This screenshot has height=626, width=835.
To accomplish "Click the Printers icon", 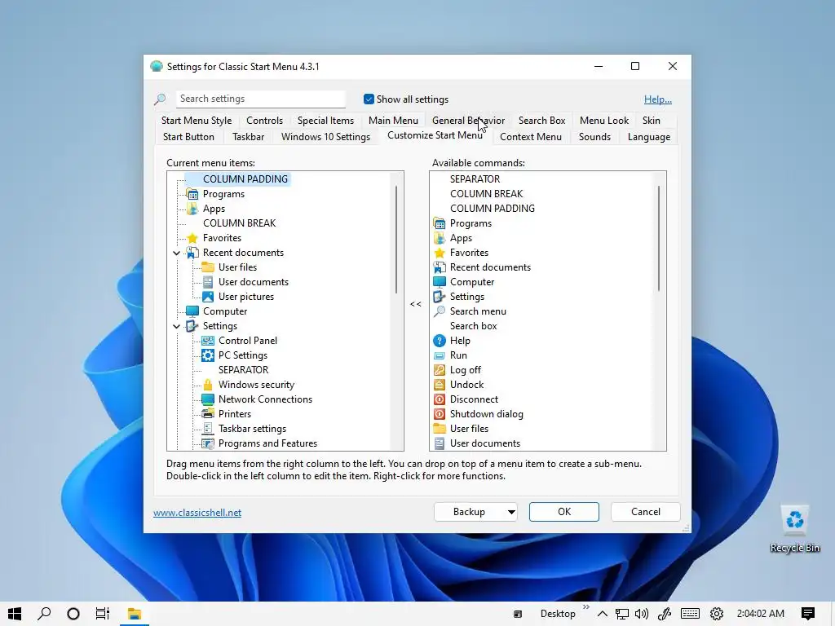I will click(x=208, y=413).
